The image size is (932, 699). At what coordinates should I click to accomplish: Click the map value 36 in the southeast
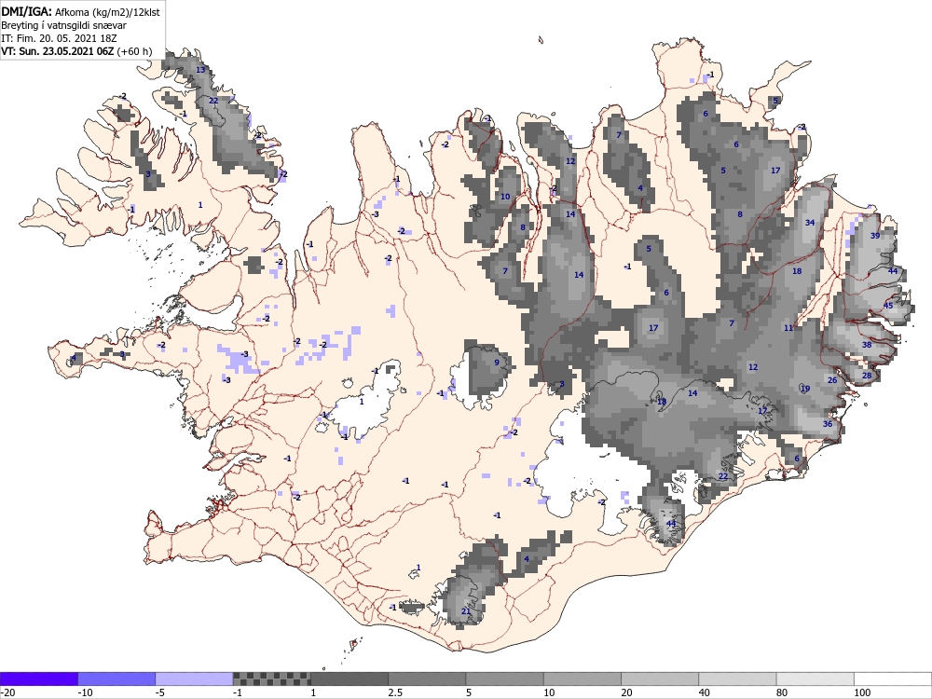point(828,424)
